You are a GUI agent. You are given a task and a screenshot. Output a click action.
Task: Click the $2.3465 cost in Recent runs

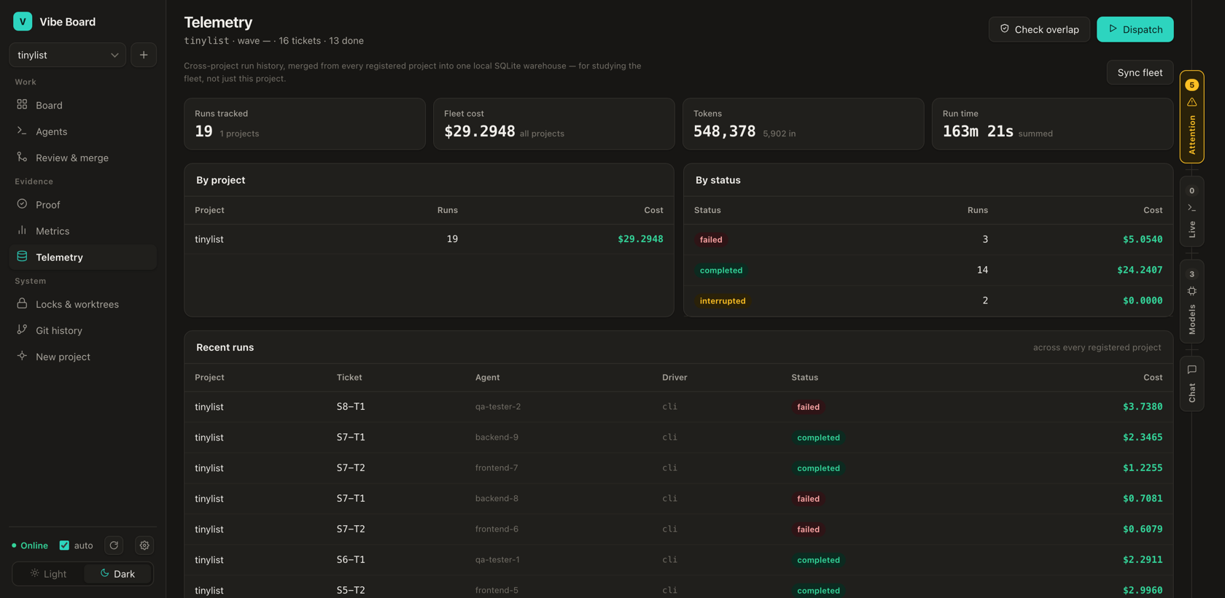point(1143,438)
